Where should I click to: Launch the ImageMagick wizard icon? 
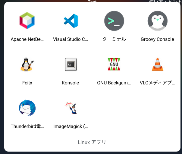[x=71, y=108]
